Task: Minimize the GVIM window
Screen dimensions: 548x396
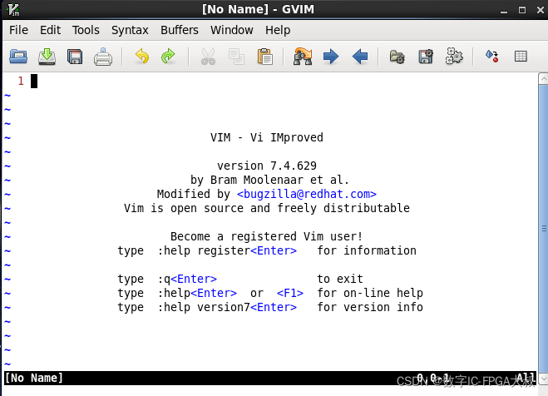Action: tap(504, 11)
